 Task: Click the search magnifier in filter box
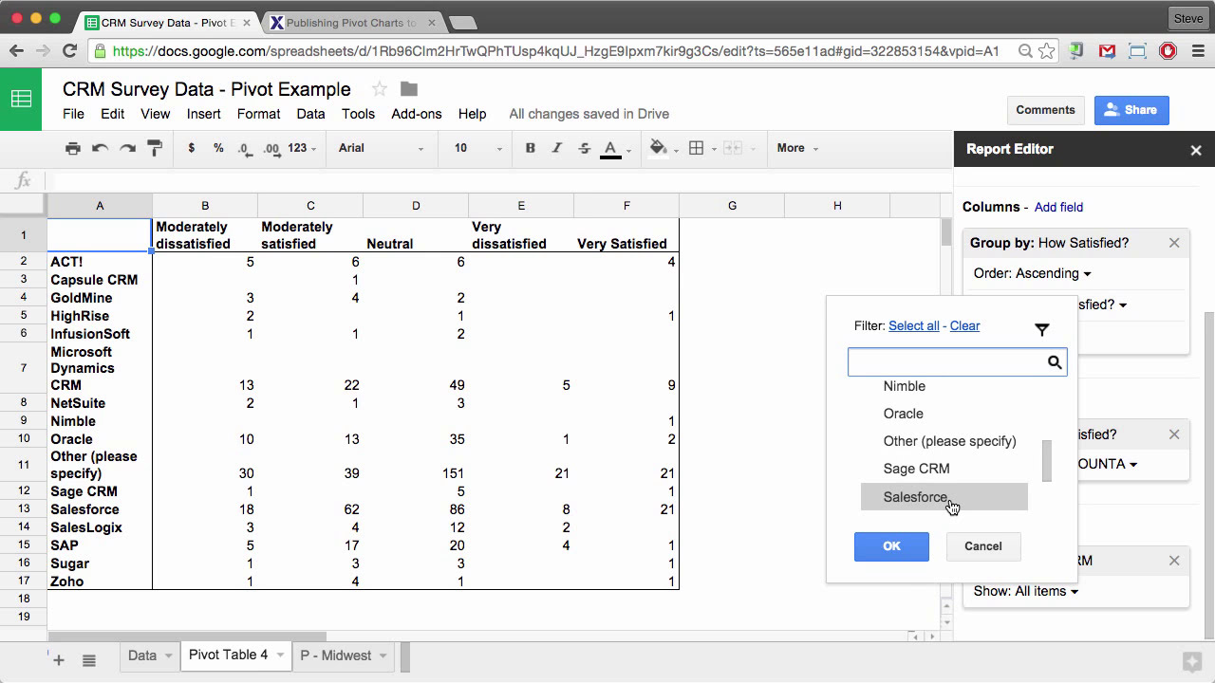[x=1055, y=362]
